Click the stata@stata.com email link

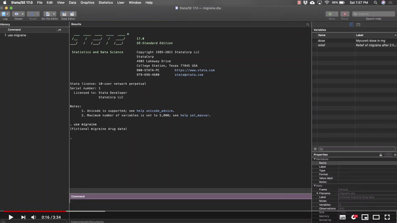click(189, 75)
